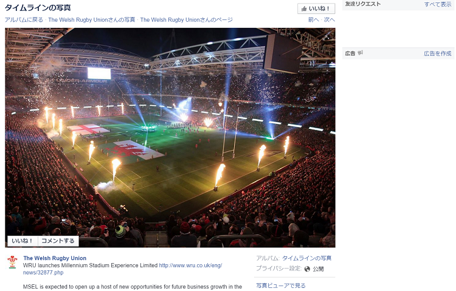Go back via アルバムに戻る link
The height and width of the screenshot is (291, 456).
[x=24, y=20]
